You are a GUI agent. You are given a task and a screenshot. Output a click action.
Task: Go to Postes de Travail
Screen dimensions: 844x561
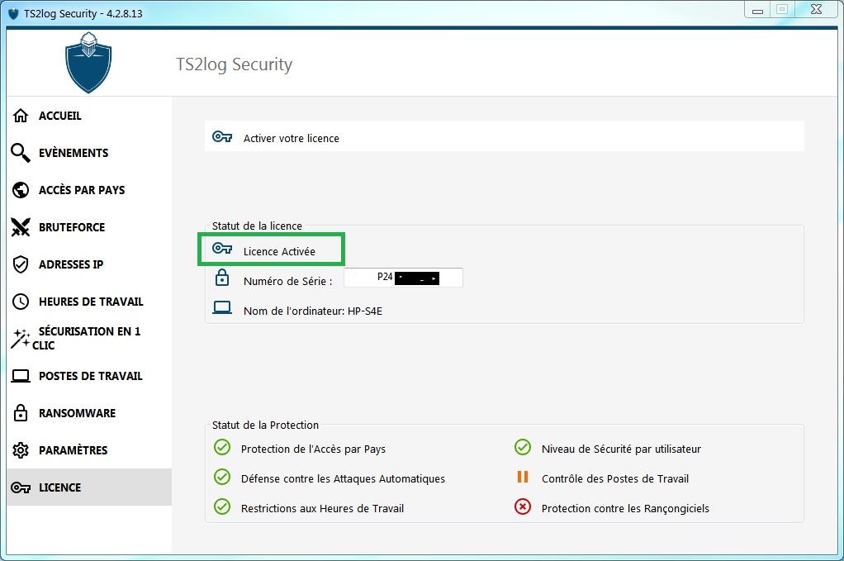89,376
